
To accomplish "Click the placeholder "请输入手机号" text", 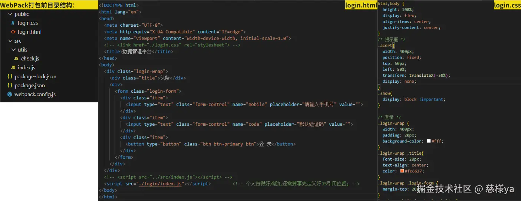I will pyautogui.click(x=319, y=104).
